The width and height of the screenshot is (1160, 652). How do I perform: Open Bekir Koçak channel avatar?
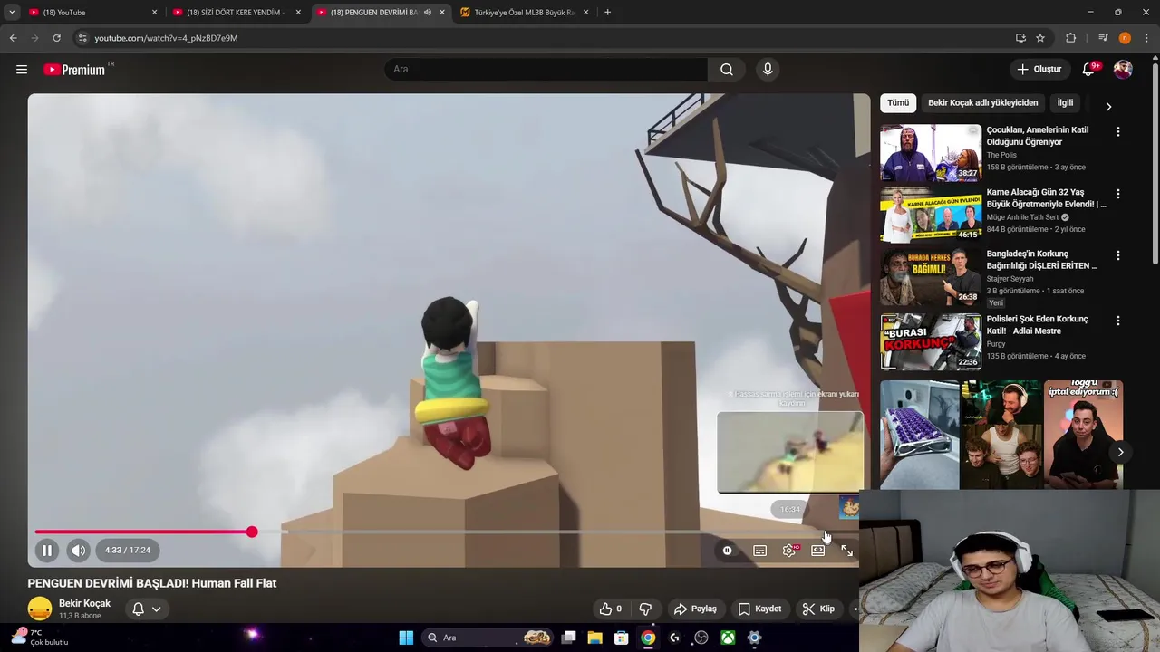(x=40, y=609)
